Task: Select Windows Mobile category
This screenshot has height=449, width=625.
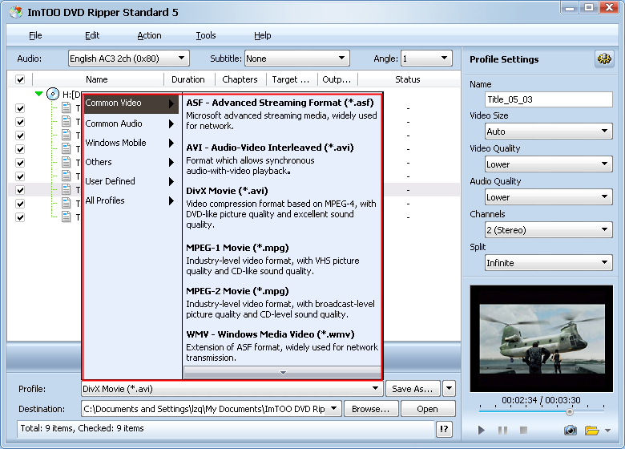Action: point(131,143)
